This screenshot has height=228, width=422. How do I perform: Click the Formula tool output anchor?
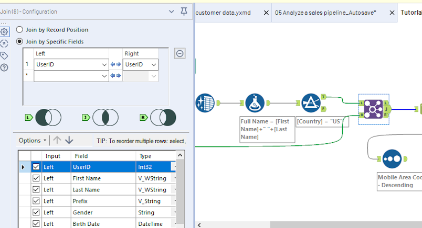(268, 102)
